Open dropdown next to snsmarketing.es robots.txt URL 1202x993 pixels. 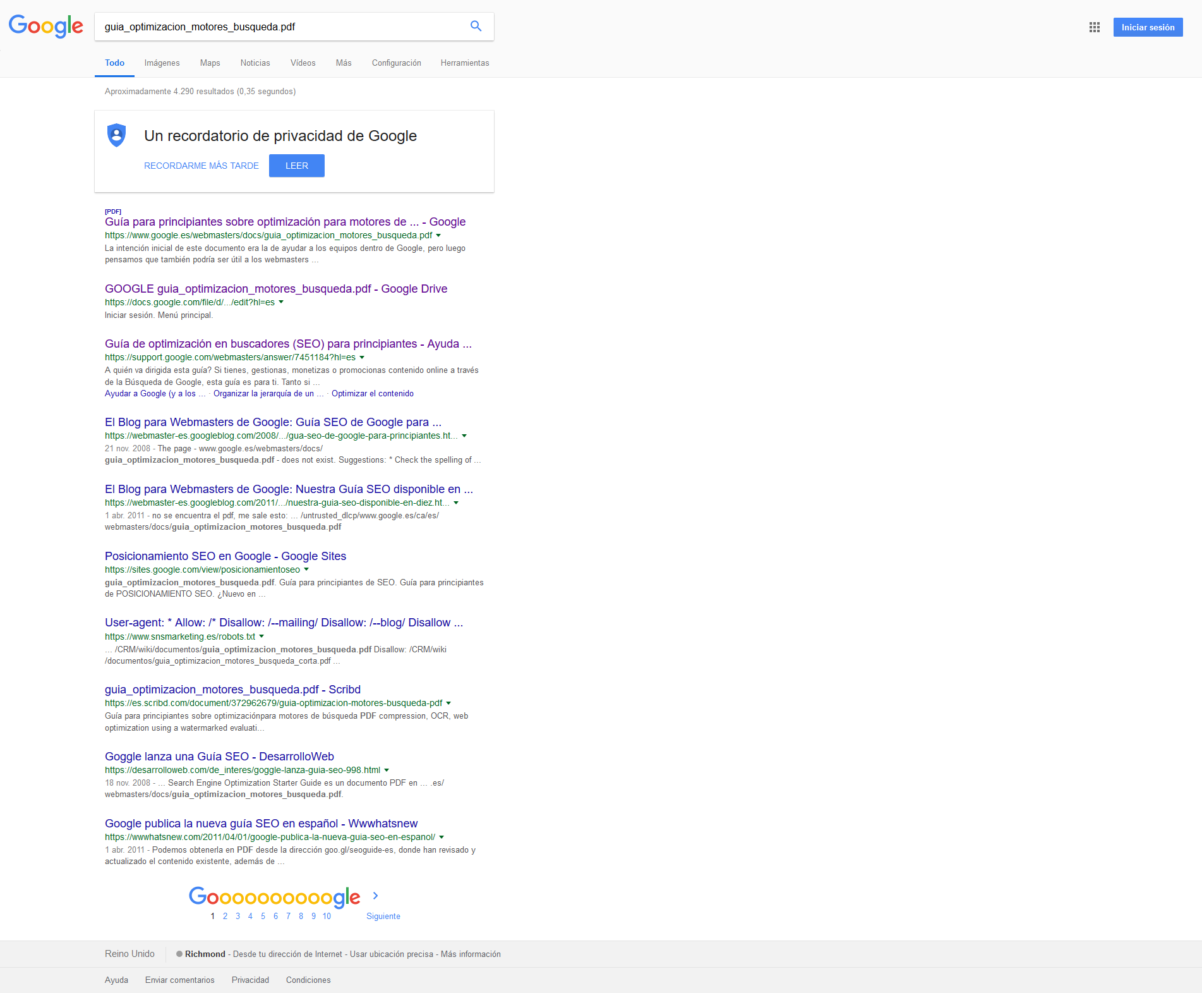click(x=261, y=637)
